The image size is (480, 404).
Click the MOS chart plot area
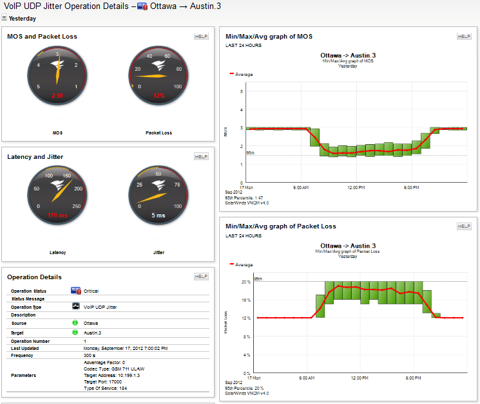tap(356, 133)
